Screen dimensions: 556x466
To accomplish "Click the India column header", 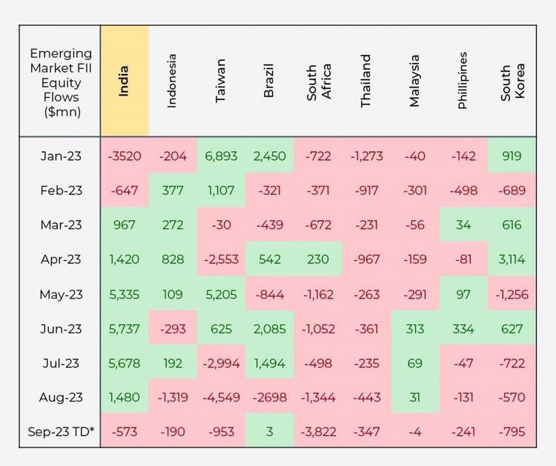I will tap(124, 81).
